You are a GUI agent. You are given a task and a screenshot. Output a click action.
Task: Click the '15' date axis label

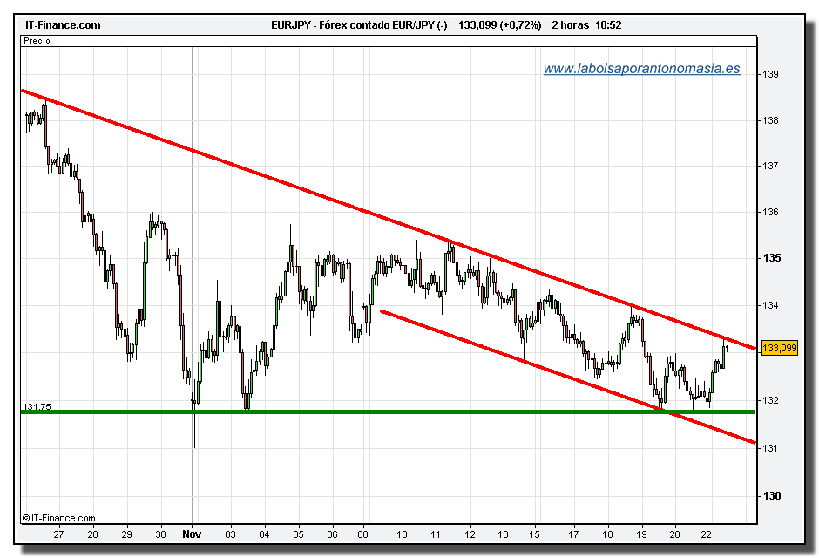pos(534,534)
